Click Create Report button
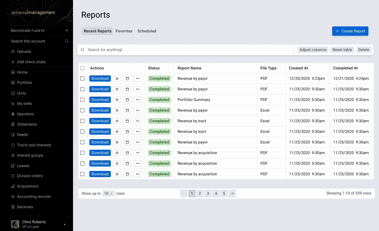 (x=350, y=31)
